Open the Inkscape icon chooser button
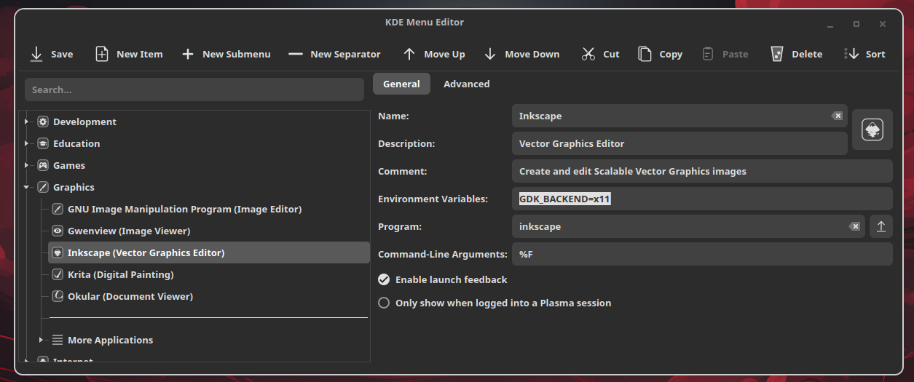Screen dimensions: 914x382 pyautogui.click(x=872, y=130)
